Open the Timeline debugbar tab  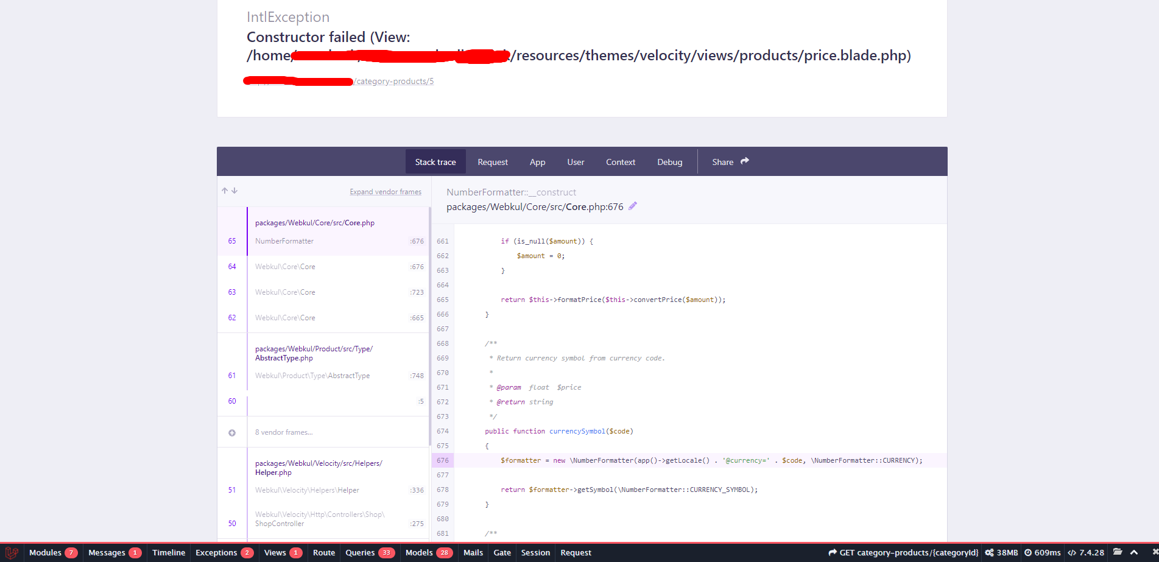tap(169, 552)
